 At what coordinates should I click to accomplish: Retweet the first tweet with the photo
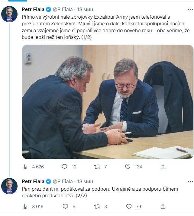[97, 167]
